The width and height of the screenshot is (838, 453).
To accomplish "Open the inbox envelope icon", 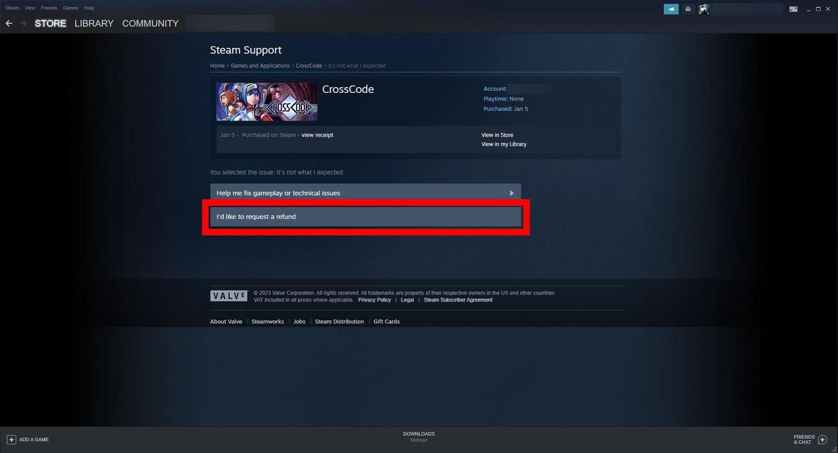I will (688, 9).
